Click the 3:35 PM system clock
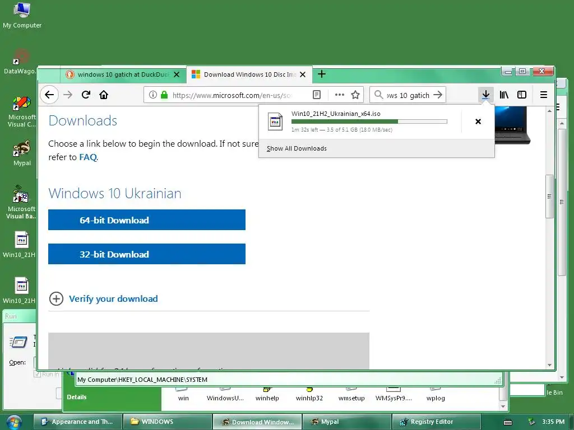 click(x=553, y=422)
